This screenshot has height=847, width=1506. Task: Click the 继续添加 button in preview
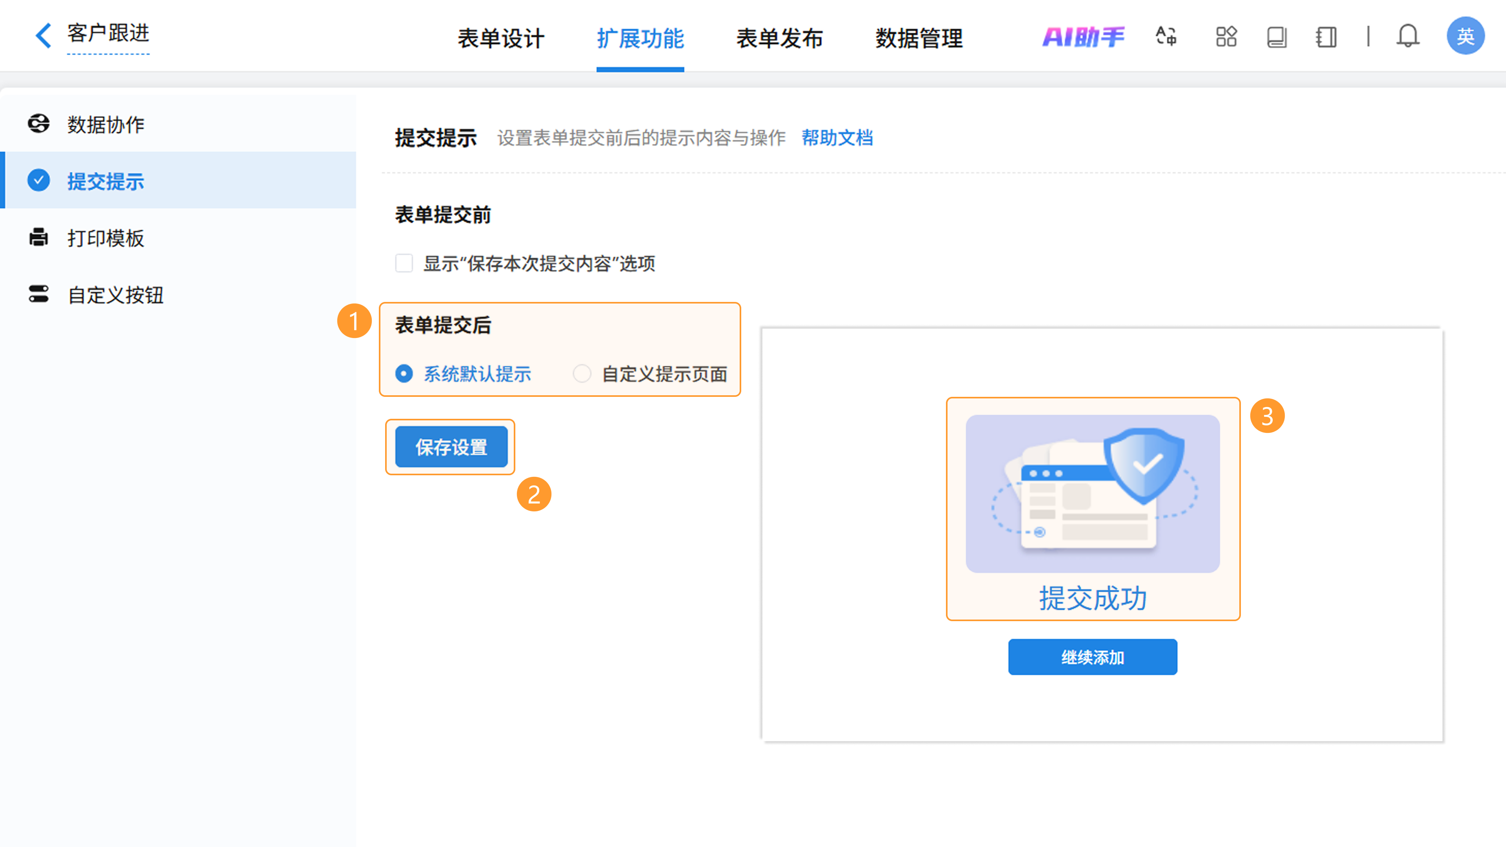click(x=1092, y=657)
